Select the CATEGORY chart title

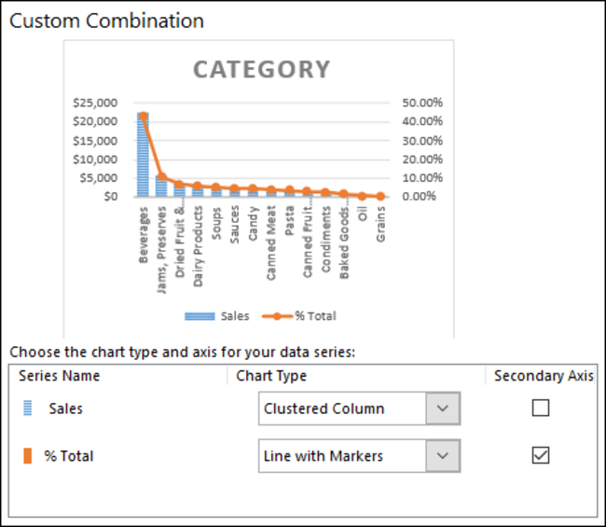tap(261, 70)
